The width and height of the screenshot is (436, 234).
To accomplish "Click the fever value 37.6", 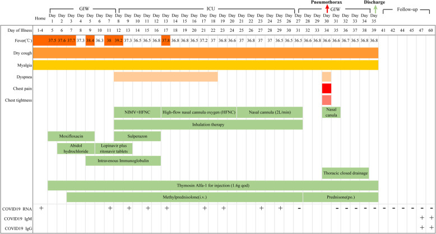I will tap(62, 40).
